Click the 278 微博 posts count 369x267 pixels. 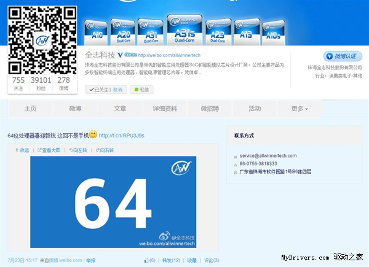pos(63,83)
